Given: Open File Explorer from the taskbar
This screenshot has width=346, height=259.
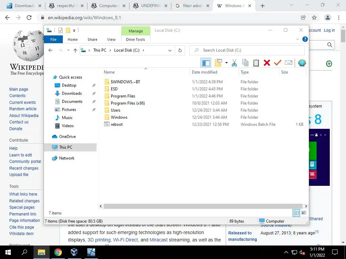Looking at the screenshot, I should point(41,252).
